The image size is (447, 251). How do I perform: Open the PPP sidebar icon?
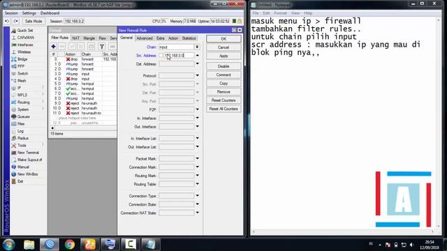[x=13, y=66]
